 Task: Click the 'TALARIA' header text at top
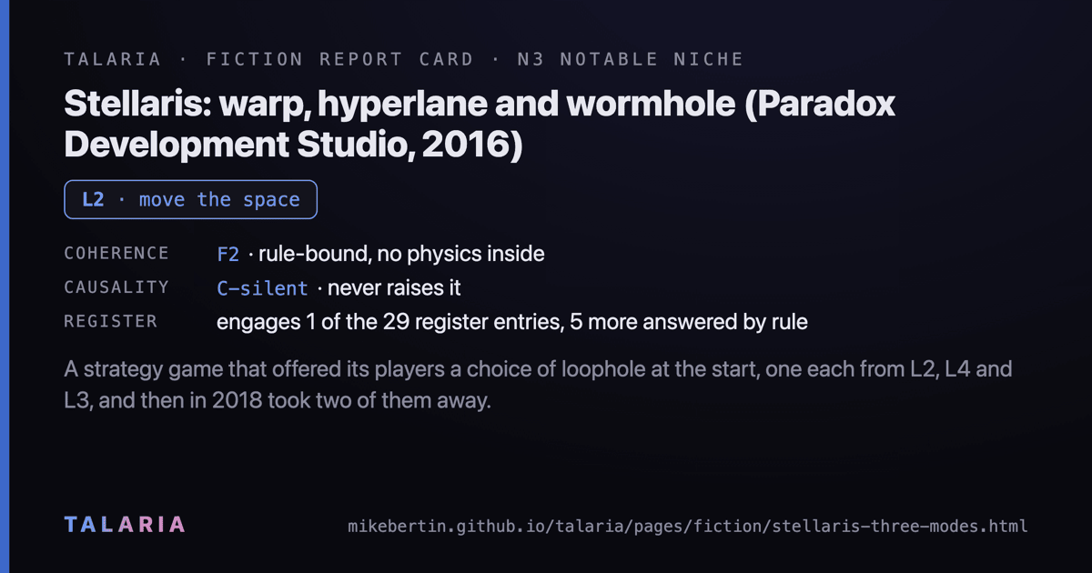113,59
